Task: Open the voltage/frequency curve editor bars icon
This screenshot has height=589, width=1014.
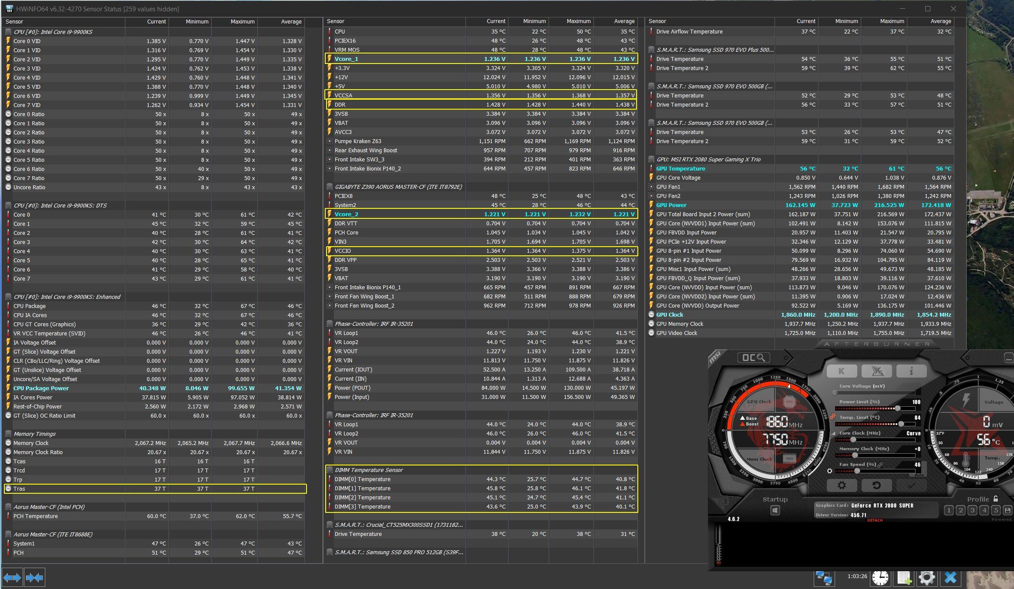Action: pyautogui.click(x=833, y=433)
